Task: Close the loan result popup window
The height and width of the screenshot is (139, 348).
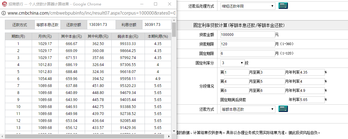Action: click(170, 4)
